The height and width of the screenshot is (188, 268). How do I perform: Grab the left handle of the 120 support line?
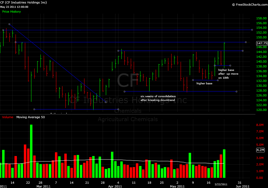point(34,109)
